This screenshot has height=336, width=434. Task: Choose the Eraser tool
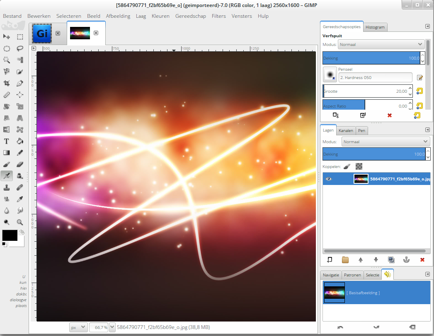(19, 164)
